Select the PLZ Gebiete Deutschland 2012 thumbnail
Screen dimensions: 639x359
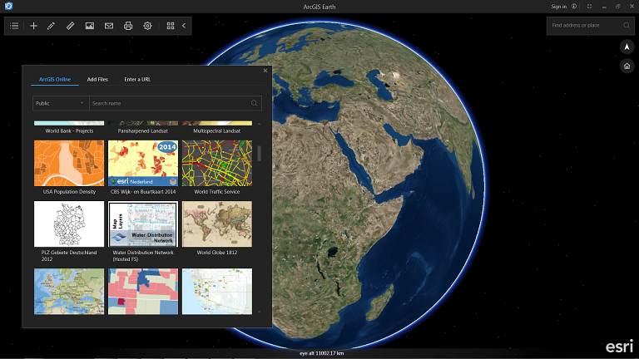point(69,224)
